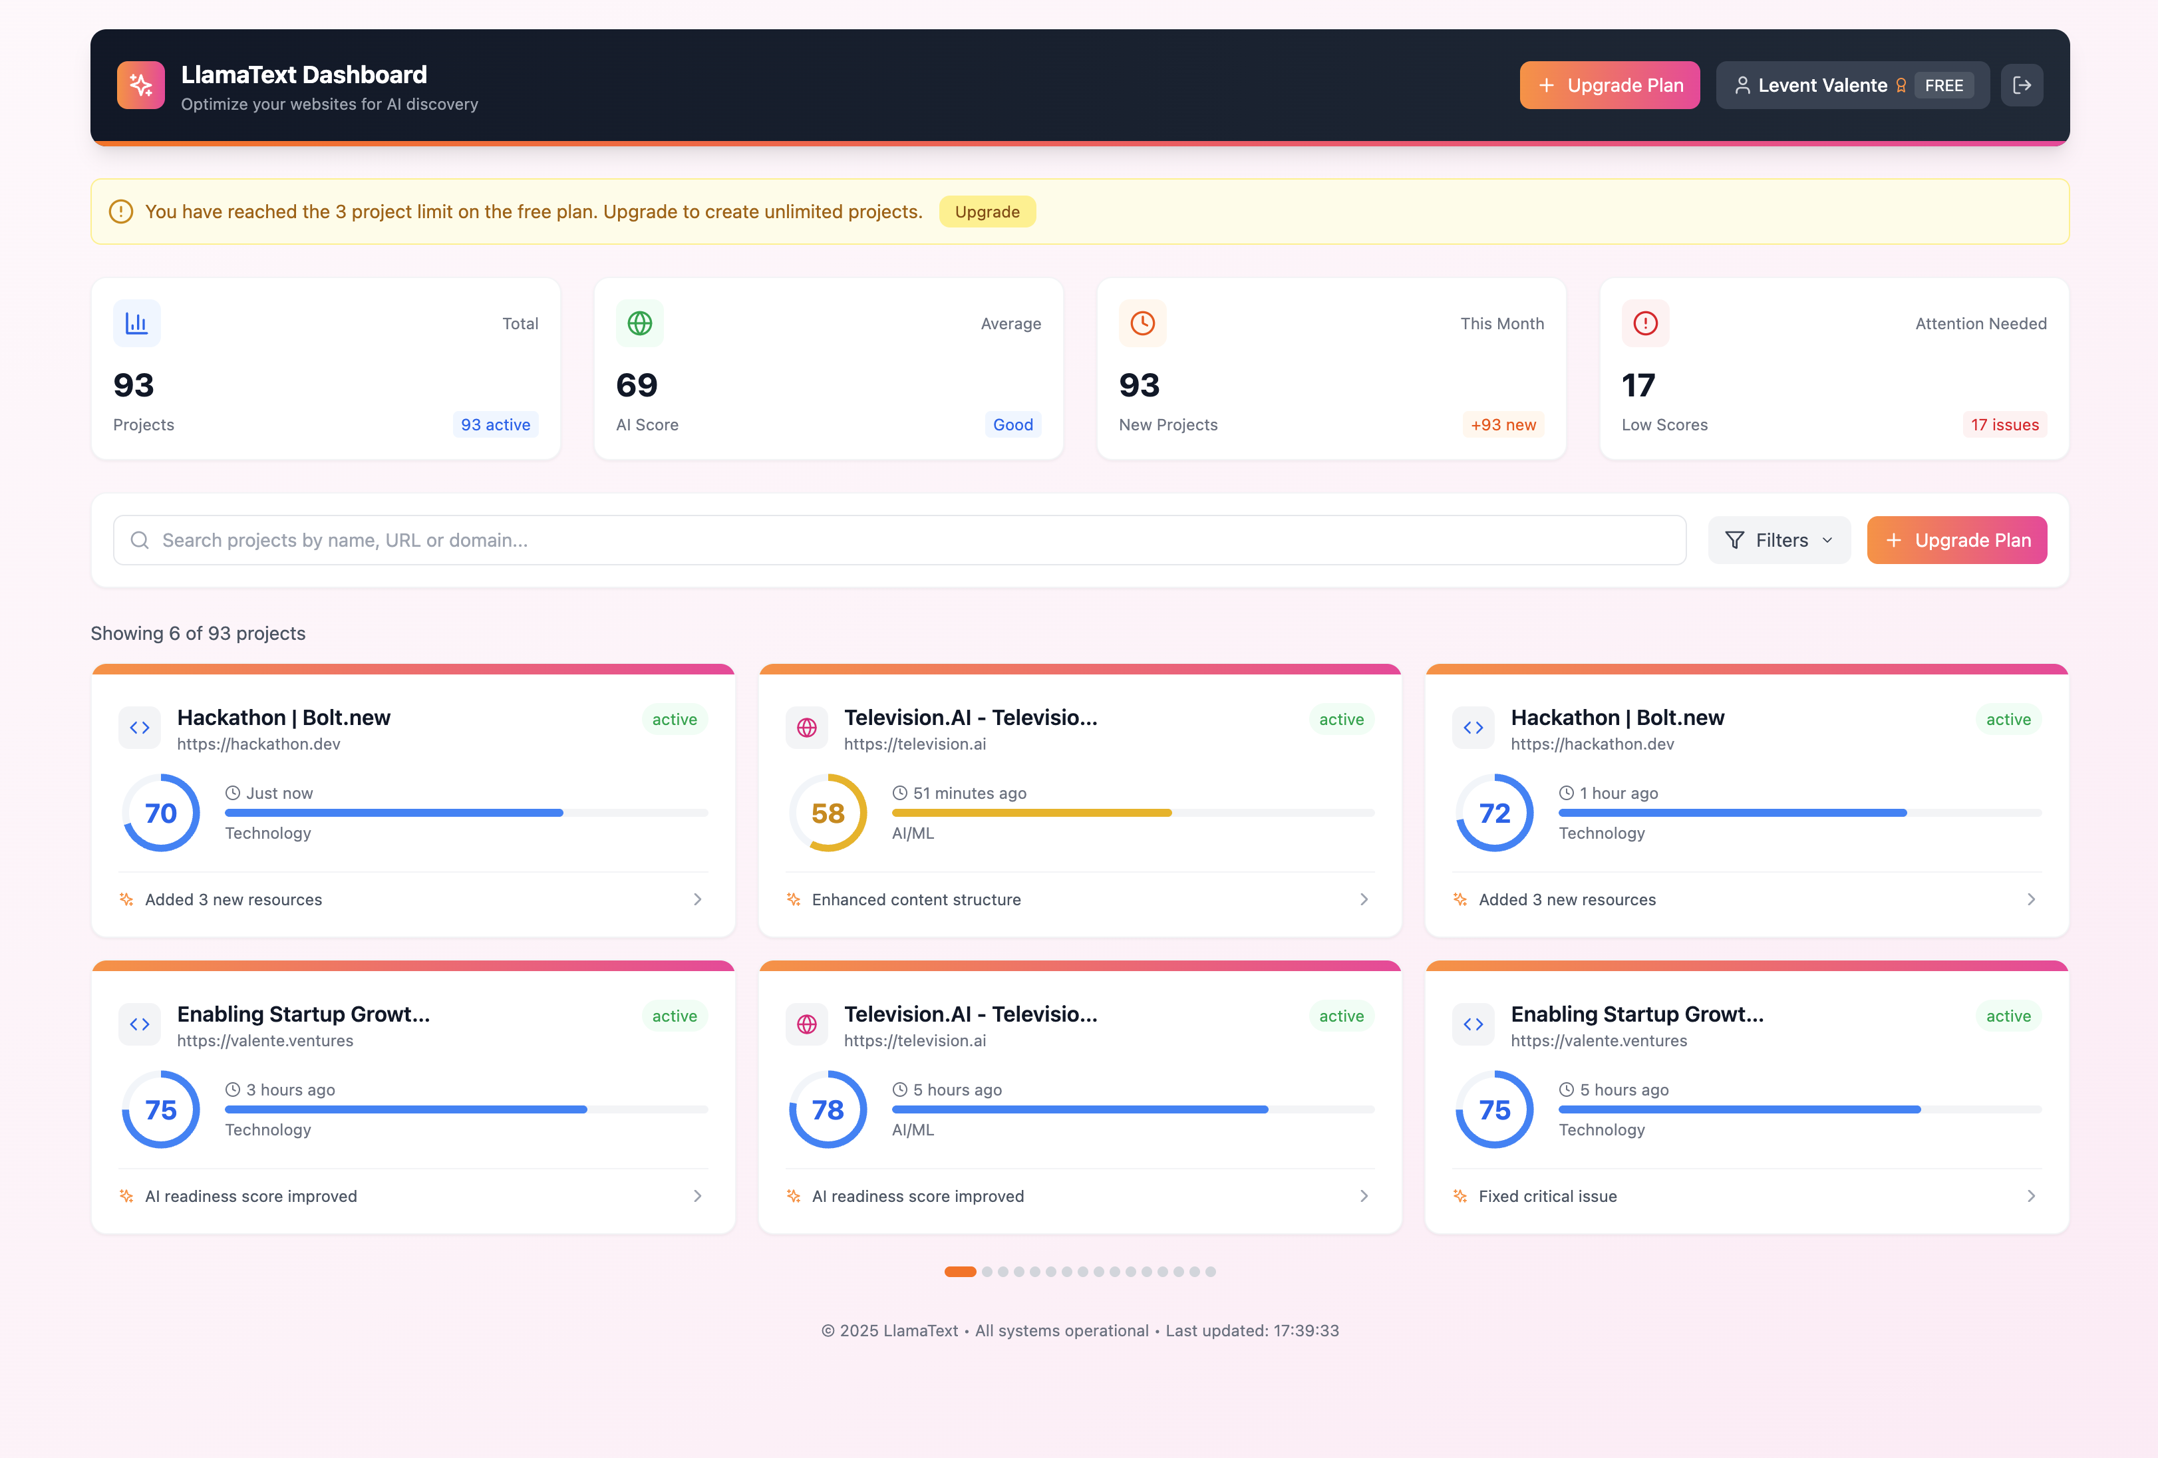This screenshot has height=1458, width=2158.
Task: Click the yellow Upgrade button in banner
Action: [986, 212]
